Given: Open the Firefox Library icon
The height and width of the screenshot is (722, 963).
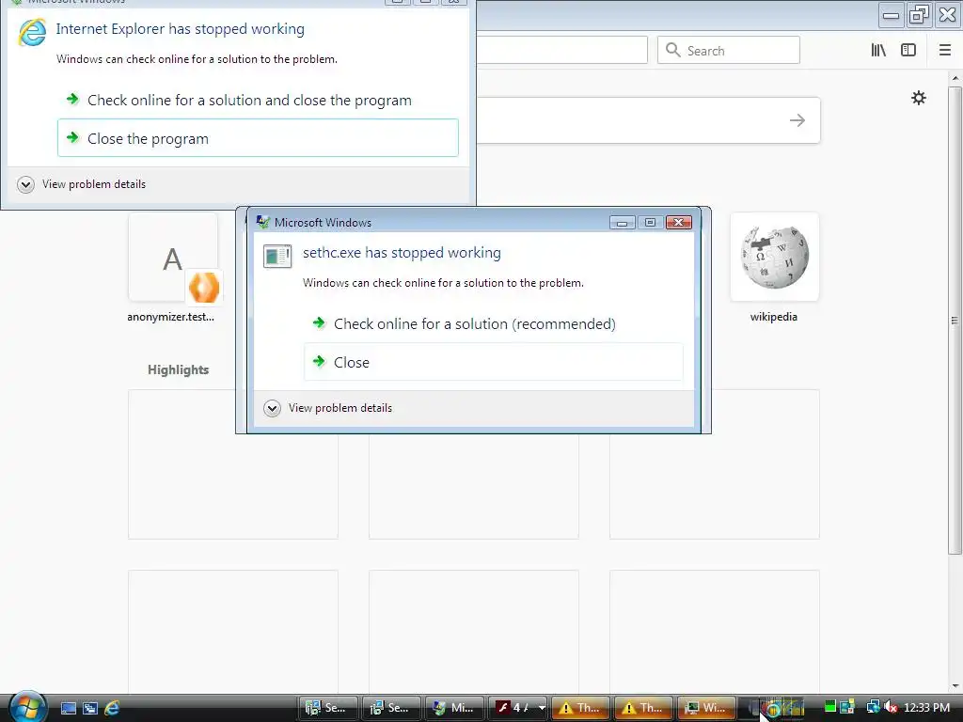Looking at the screenshot, I should tap(878, 51).
